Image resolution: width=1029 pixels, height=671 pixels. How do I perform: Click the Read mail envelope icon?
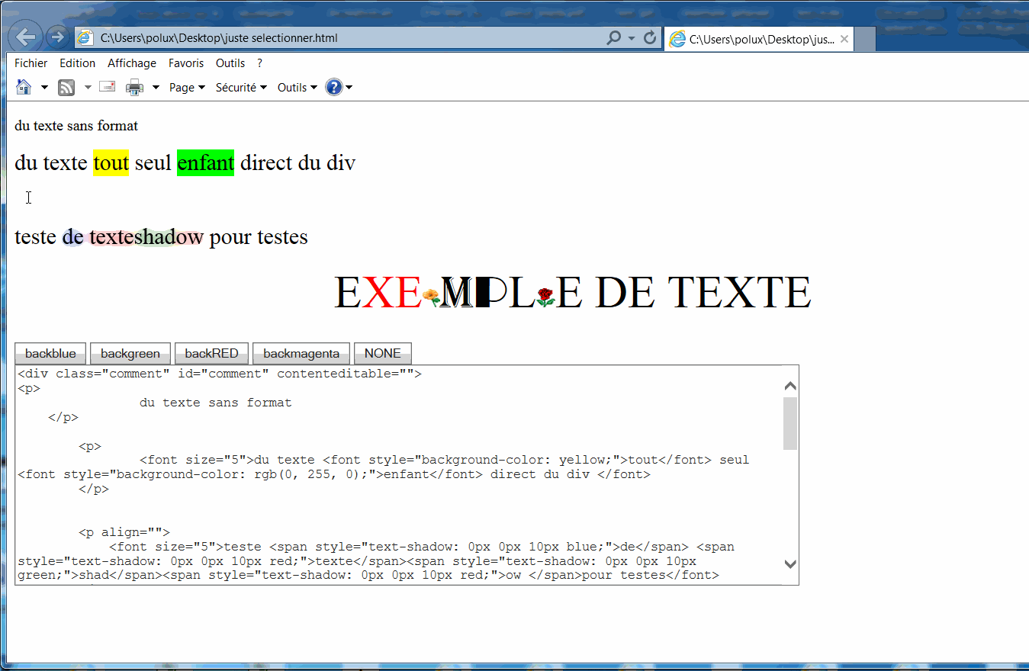[x=107, y=87]
